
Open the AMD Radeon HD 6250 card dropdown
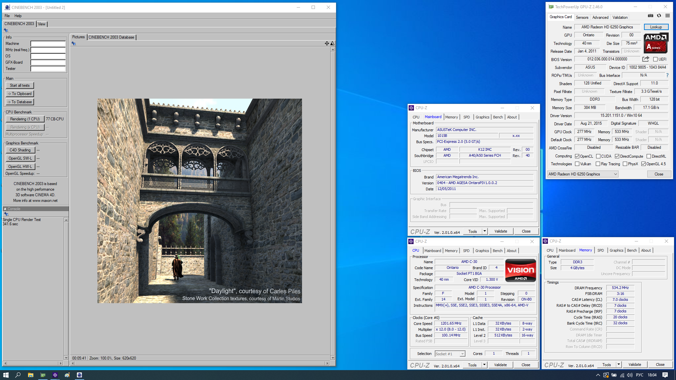coord(583,174)
